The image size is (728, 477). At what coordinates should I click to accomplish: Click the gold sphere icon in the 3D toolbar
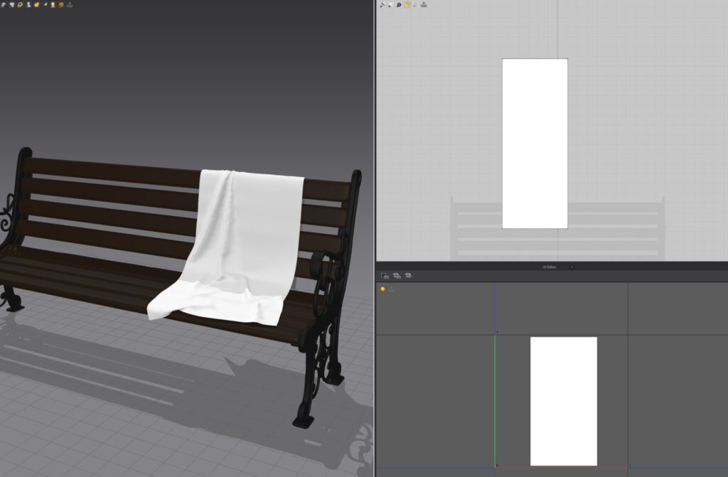(x=62, y=5)
